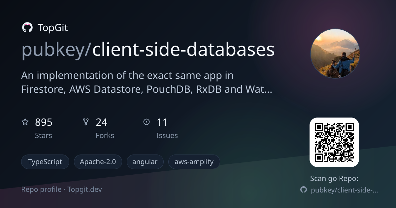Click the 11 issues count

point(162,122)
